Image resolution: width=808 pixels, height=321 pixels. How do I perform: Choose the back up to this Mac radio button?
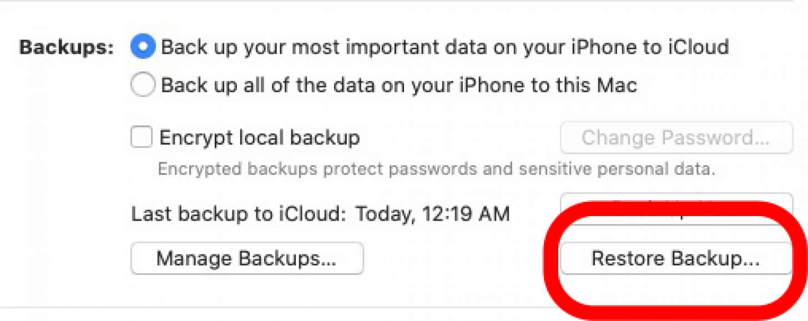[143, 85]
